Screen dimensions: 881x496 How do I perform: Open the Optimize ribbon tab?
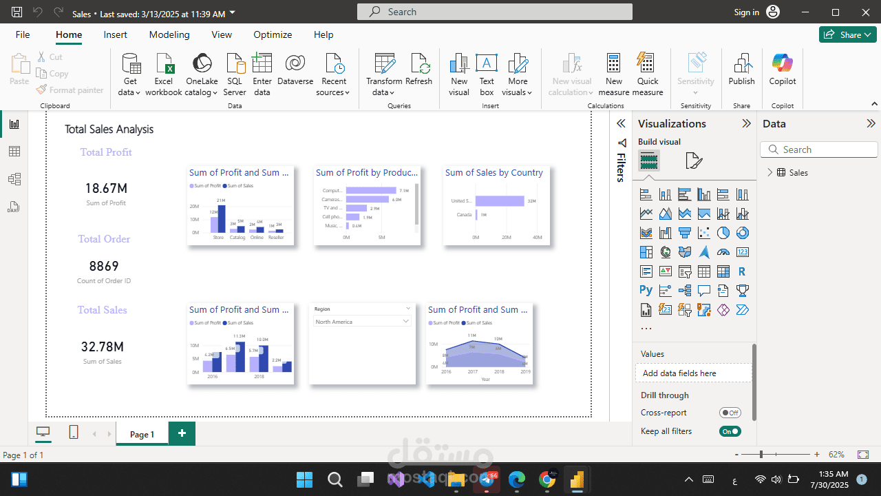273,34
